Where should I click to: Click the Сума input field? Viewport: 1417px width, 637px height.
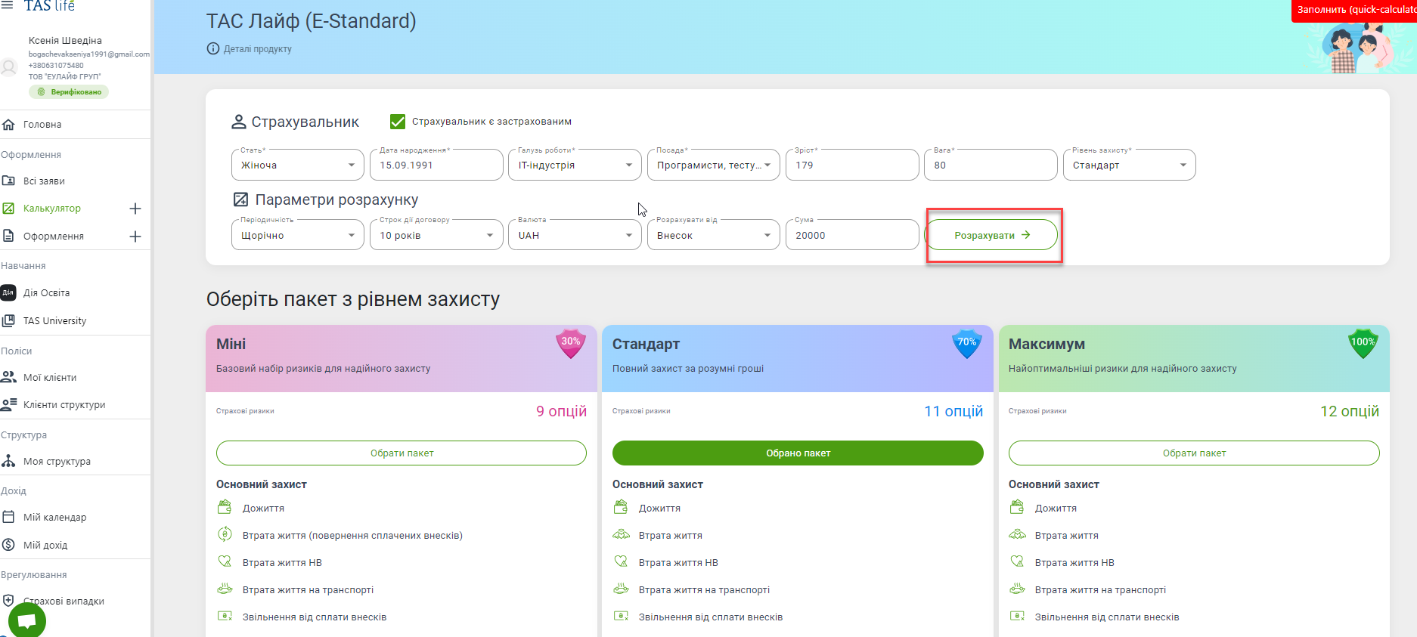851,236
